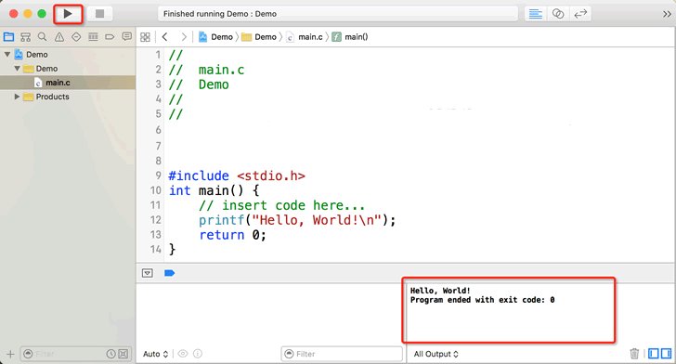The width and height of the screenshot is (676, 364).
Task: Click 'Program ended with exit code: 0' text
Action: point(483,300)
